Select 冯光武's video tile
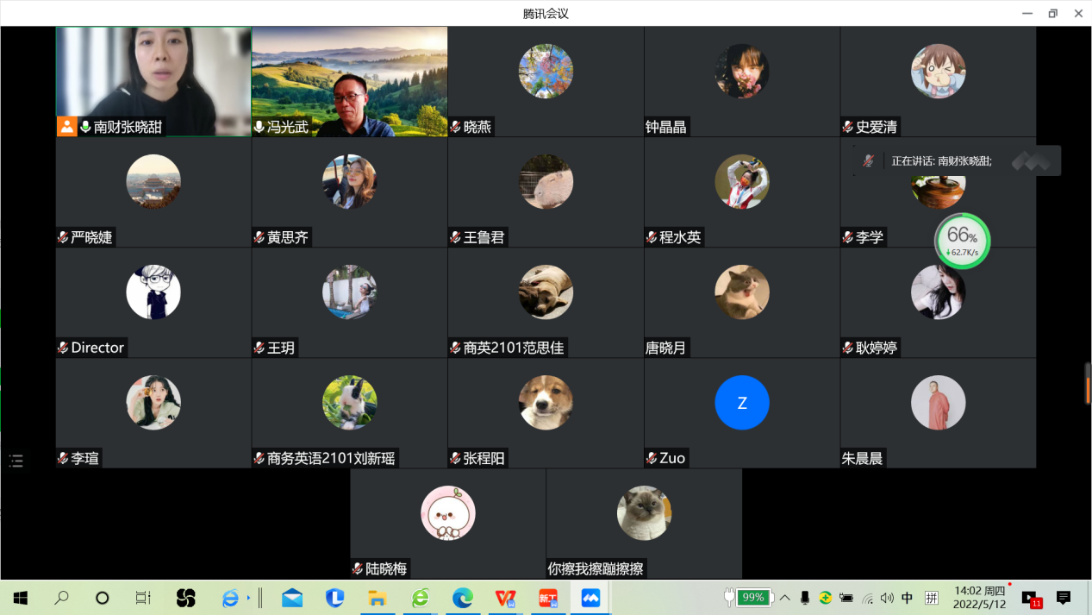The image size is (1092, 615). [x=349, y=81]
